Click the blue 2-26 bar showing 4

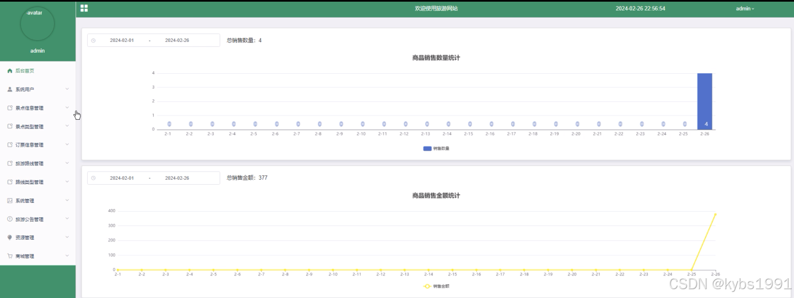(x=705, y=101)
